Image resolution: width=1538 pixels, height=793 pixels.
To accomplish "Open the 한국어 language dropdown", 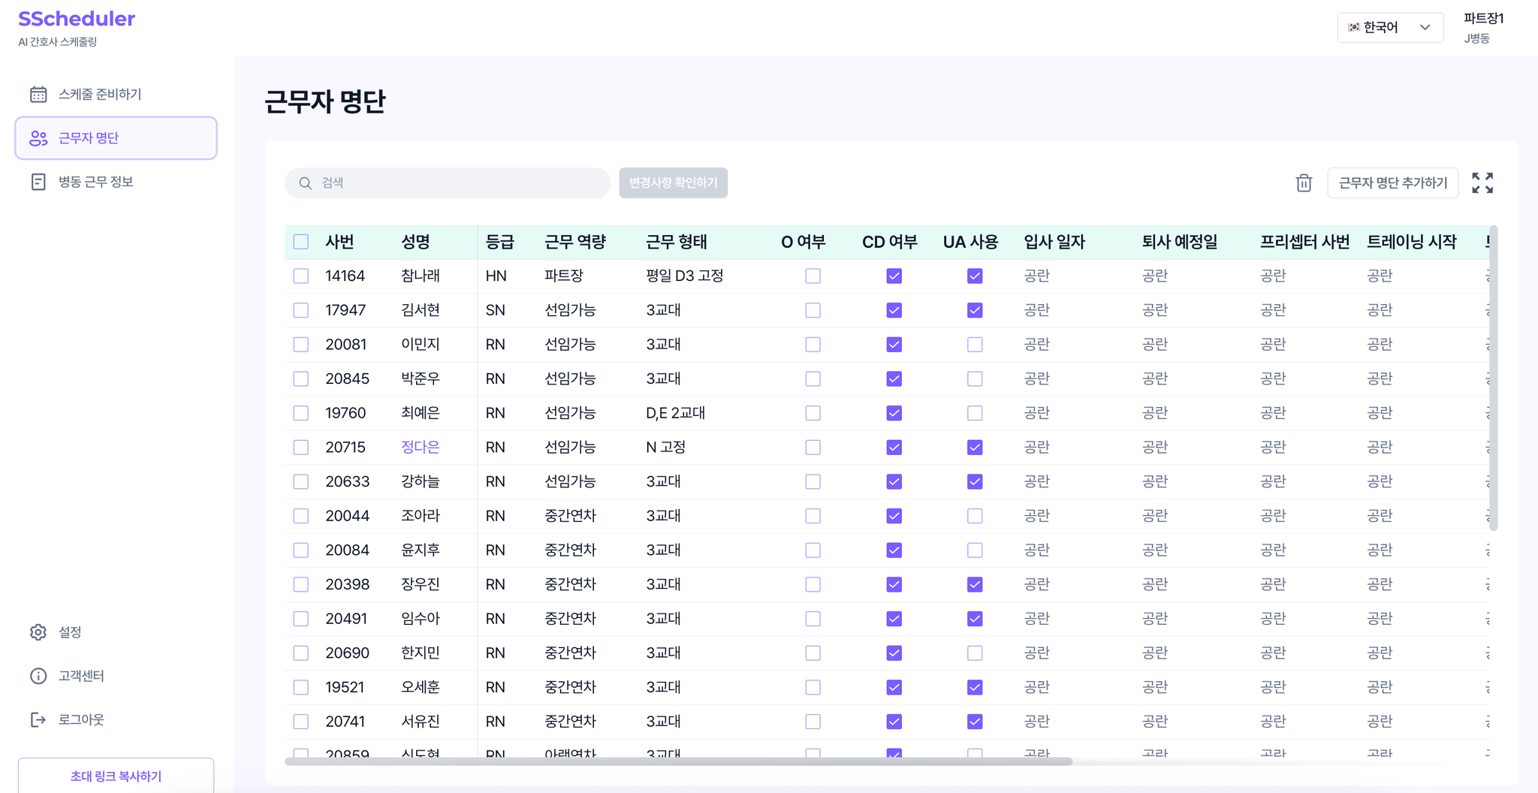I will pyautogui.click(x=1390, y=27).
